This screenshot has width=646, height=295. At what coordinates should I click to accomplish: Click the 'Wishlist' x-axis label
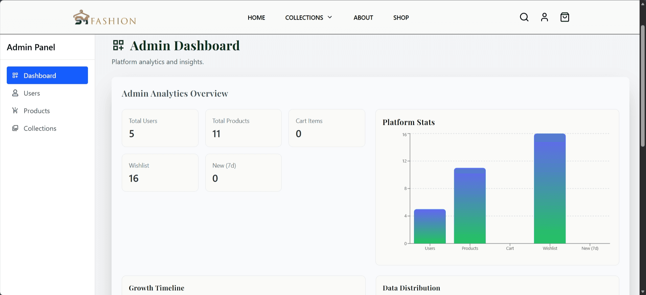click(x=550, y=248)
